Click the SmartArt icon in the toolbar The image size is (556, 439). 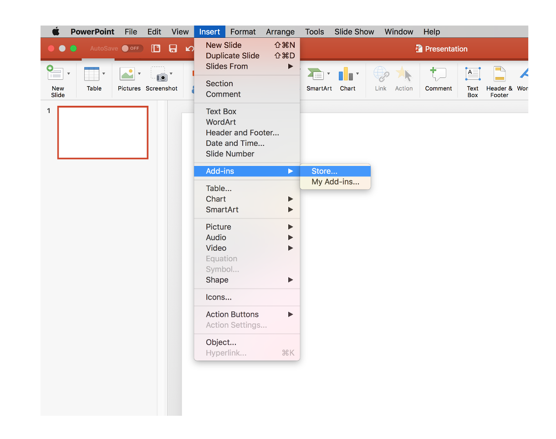(x=316, y=74)
